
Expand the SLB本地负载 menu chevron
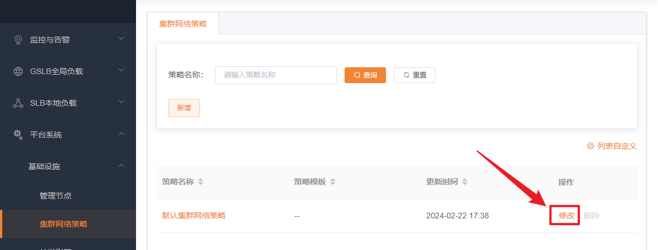(121, 102)
